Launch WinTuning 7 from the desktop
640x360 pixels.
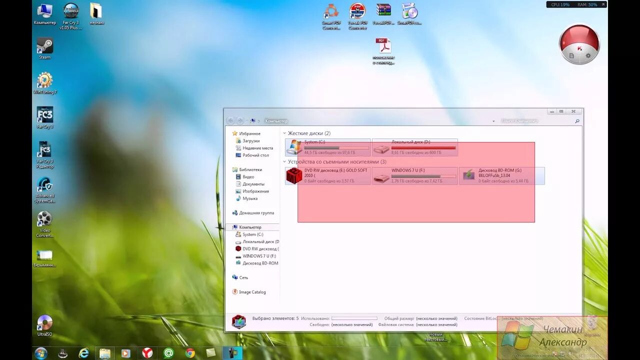44,80
